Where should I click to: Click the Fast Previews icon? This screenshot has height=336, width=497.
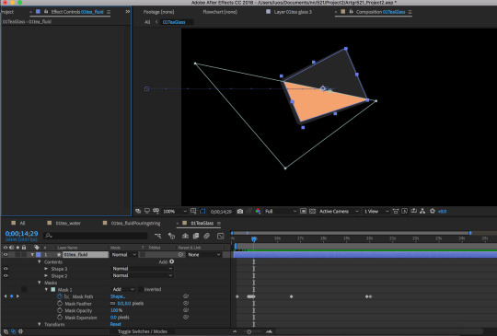point(404,211)
